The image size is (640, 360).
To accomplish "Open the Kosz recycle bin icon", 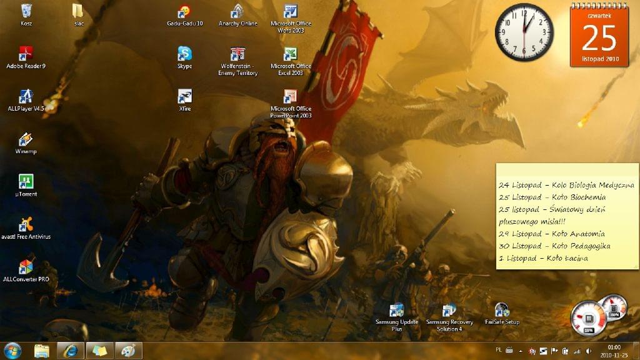I will coord(26,15).
